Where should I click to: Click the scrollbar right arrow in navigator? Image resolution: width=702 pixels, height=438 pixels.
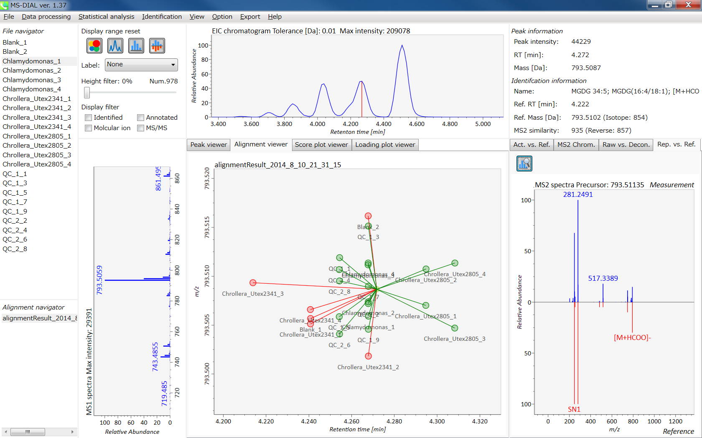(x=73, y=432)
